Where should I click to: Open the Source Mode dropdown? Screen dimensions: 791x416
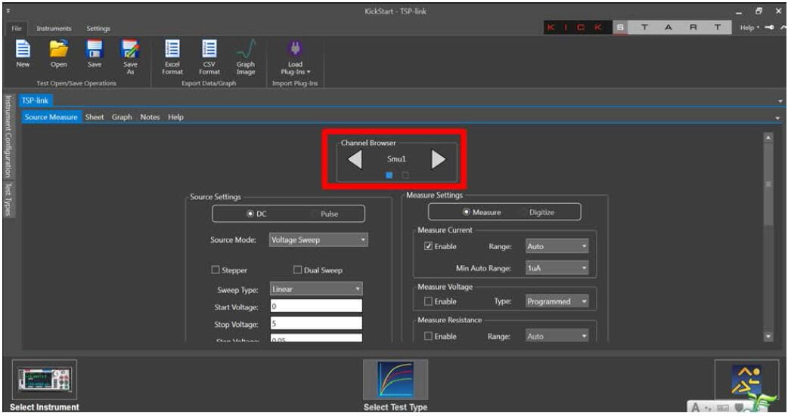tap(318, 240)
